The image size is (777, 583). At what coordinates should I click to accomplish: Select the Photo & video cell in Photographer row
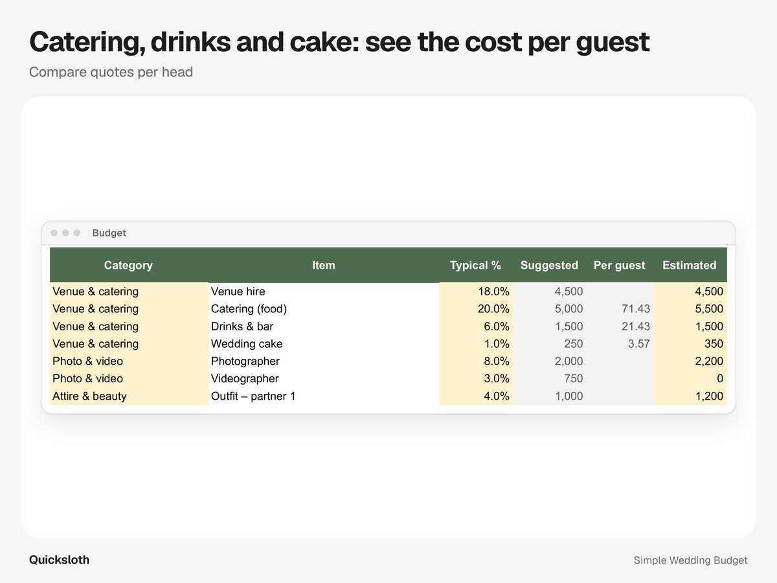[129, 361]
